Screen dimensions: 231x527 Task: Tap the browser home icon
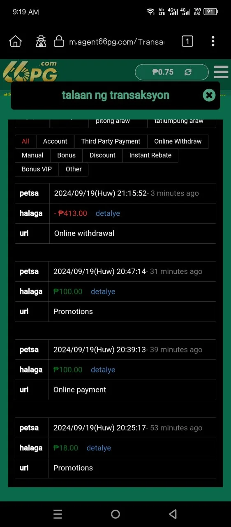tap(15, 41)
